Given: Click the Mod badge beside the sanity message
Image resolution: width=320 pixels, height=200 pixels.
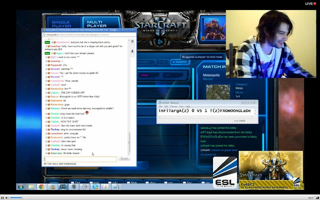Looking at the screenshot, I should point(47,42).
